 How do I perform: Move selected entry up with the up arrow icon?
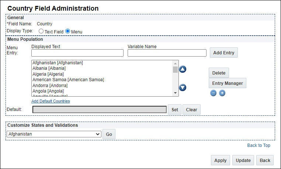[x=183, y=69]
